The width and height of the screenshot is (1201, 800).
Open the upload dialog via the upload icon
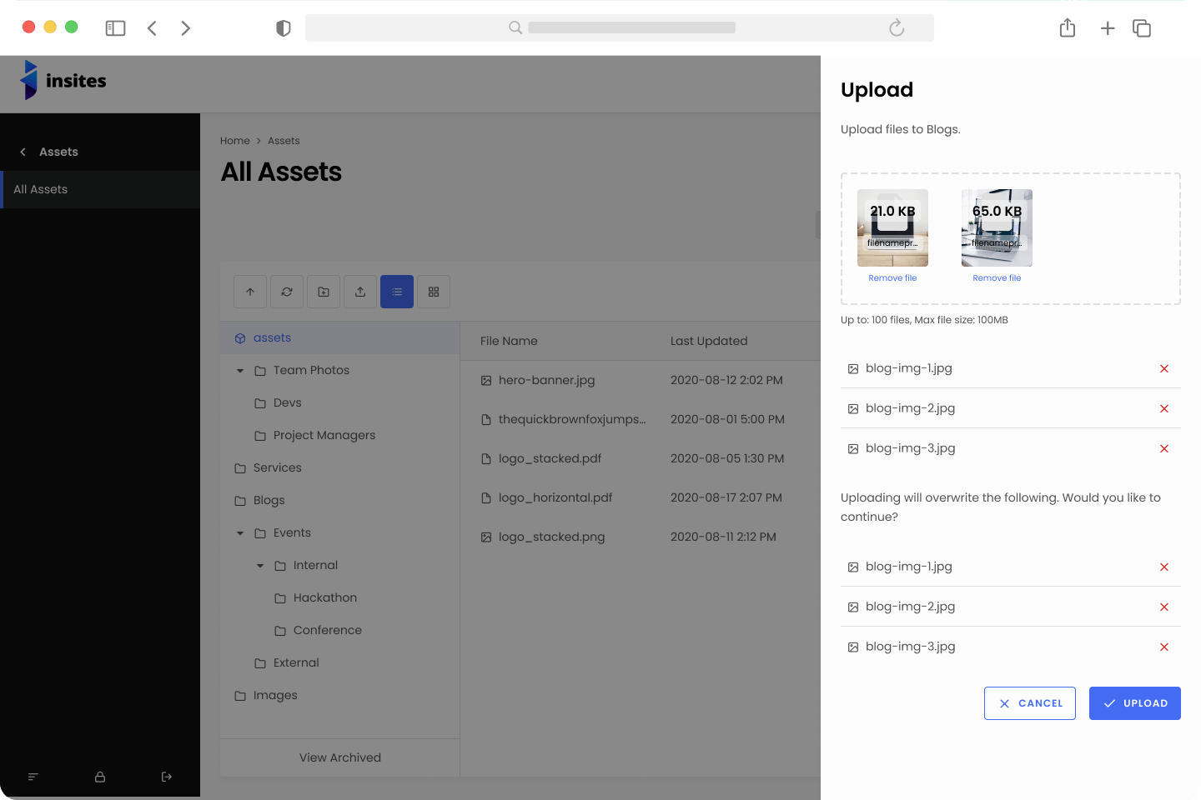click(x=360, y=292)
